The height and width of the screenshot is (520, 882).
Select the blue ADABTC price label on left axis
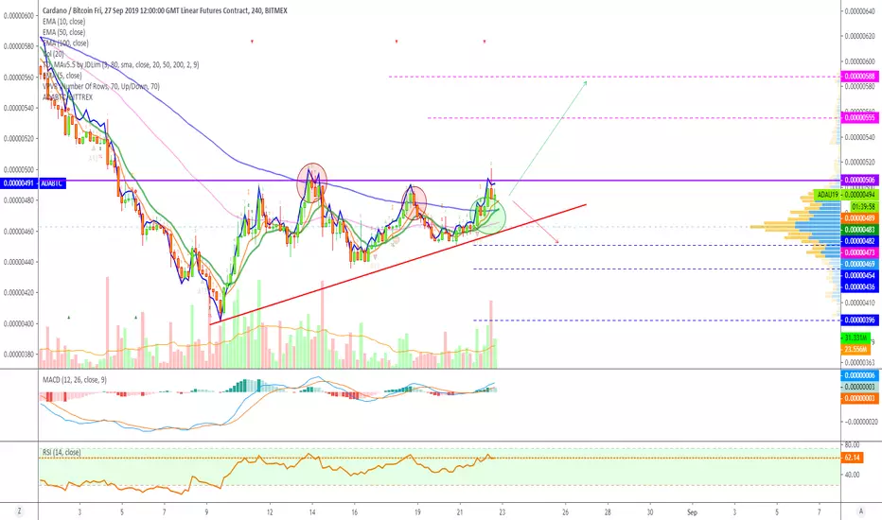click(x=33, y=183)
